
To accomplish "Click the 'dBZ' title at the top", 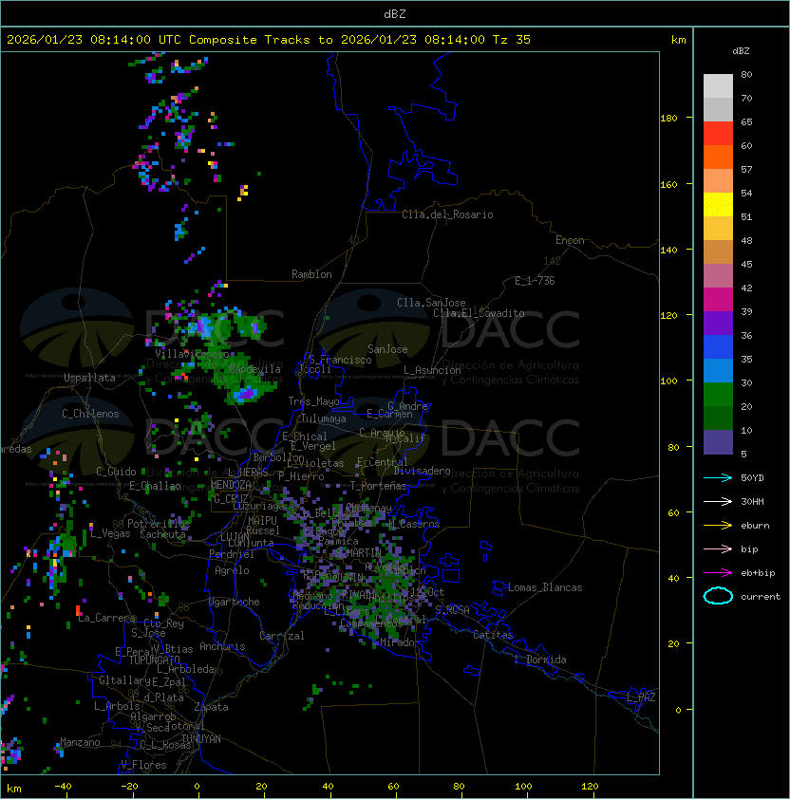I will pos(395,13).
